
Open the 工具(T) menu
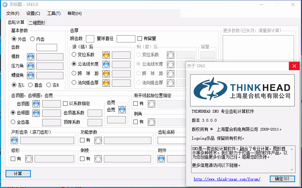[x=54, y=13]
